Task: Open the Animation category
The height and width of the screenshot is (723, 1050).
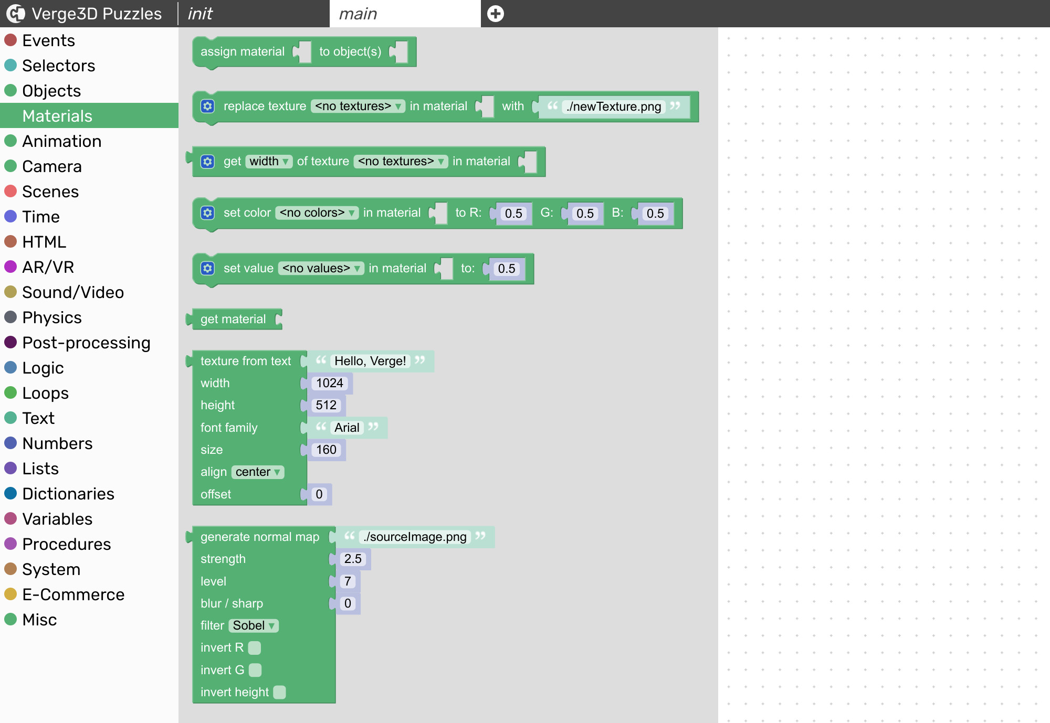Action: [61, 141]
